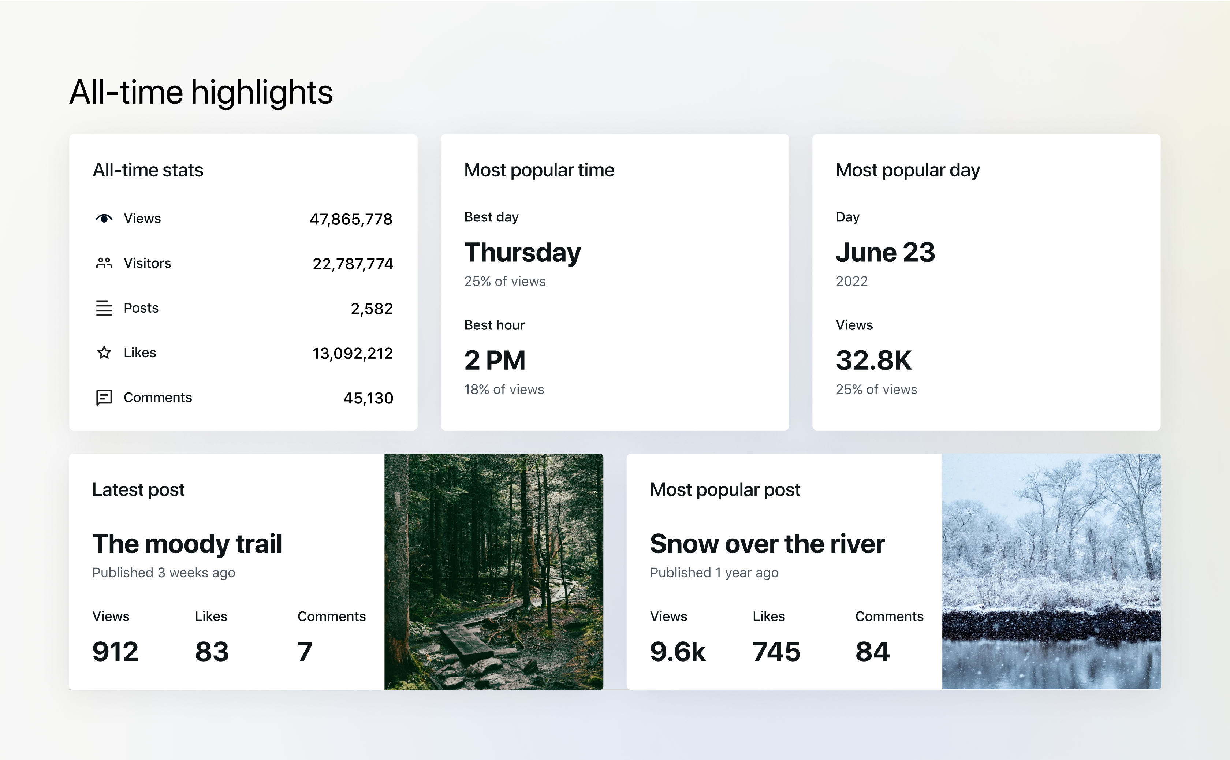Click the 'All-time highlights' page title
The image size is (1230, 760).
point(201,92)
